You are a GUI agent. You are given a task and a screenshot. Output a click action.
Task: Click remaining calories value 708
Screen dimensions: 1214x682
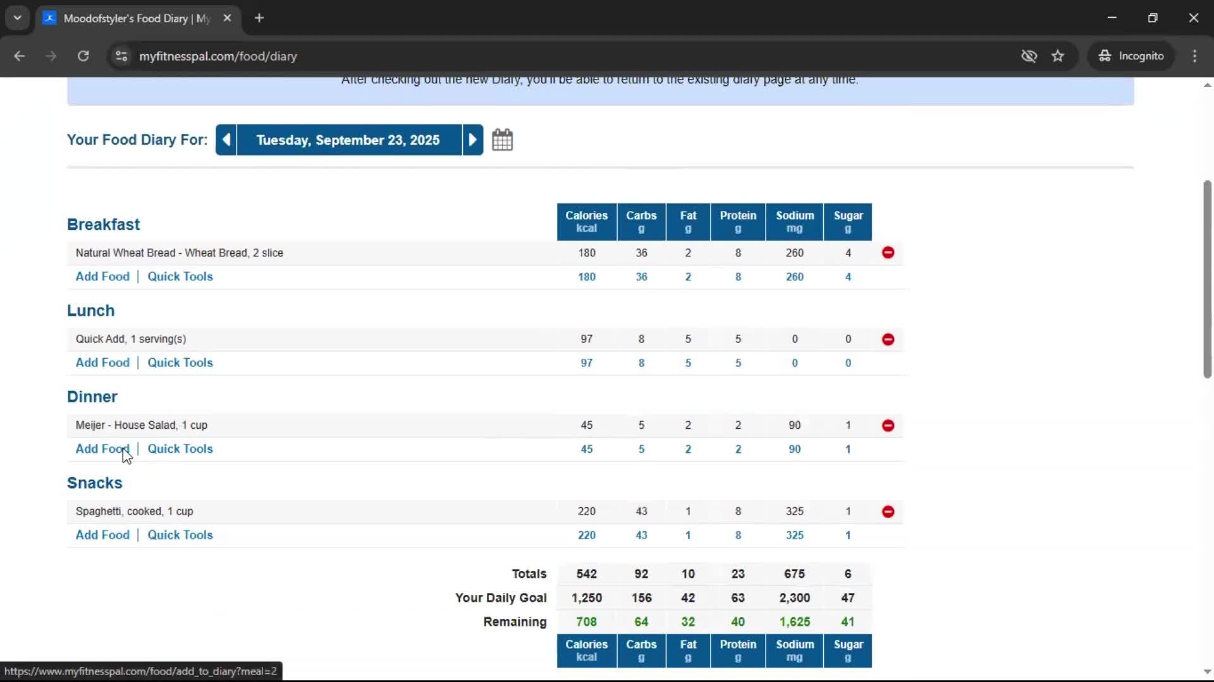pyautogui.click(x=587, y=622)
